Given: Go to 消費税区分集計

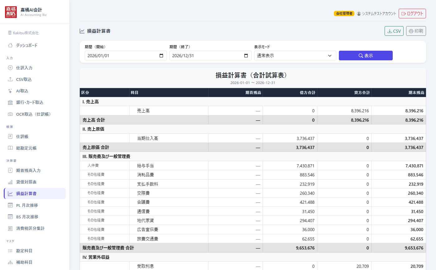Looking at the screenshot, I should pyautogui.click(x=35, y=228).
